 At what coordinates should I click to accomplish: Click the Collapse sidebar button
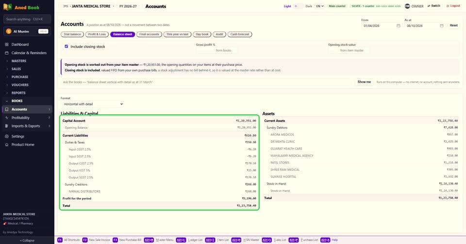(27, 241)
